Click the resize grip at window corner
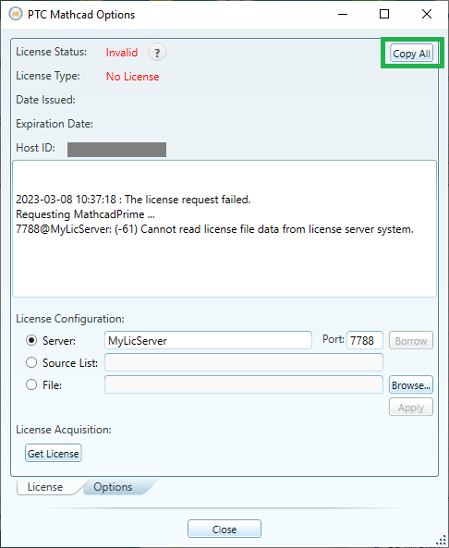The image size is (449, 548). point(442,541)
